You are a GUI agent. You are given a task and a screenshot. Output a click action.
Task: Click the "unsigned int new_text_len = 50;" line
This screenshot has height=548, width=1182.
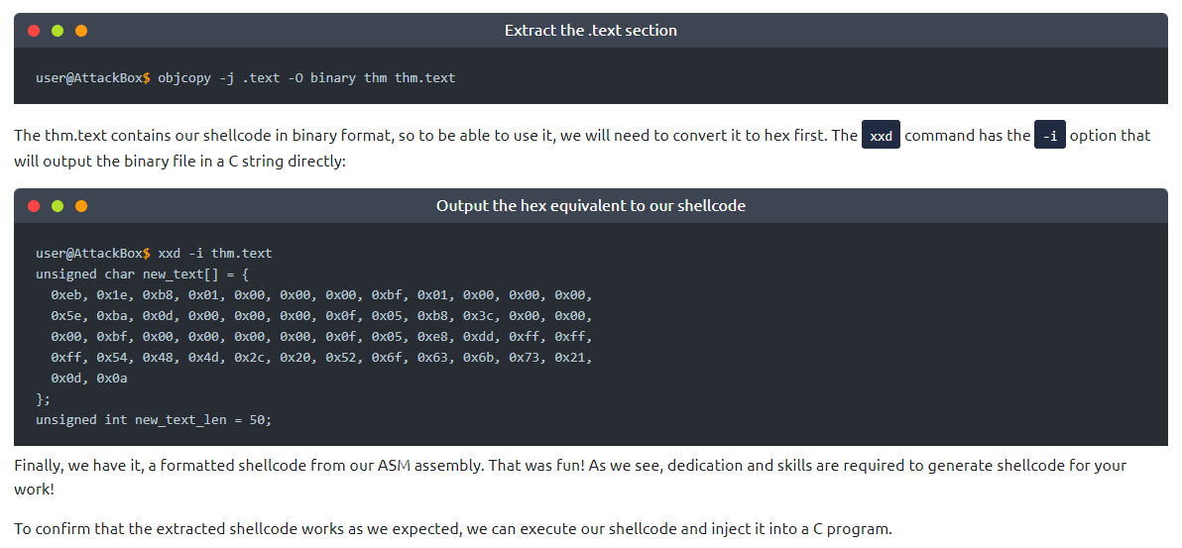point(154,419)
